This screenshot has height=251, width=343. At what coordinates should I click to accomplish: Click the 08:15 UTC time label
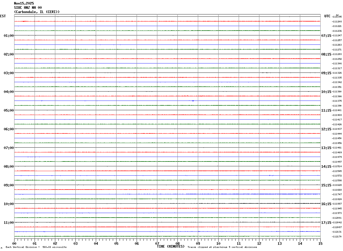pos(326,54)
